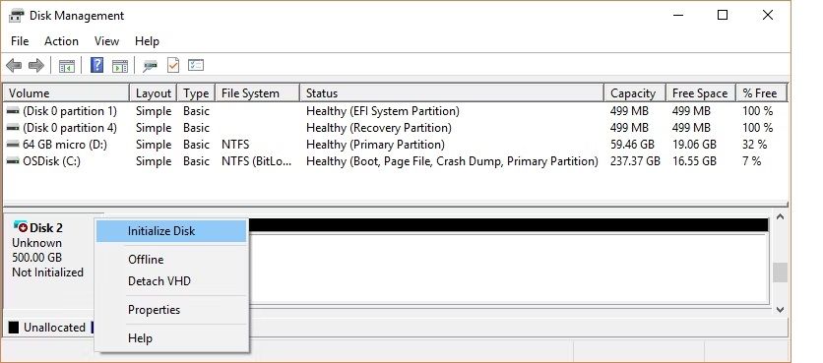Click the checkmark document toolbar icon
823x363 pixels.
[173, 65]
